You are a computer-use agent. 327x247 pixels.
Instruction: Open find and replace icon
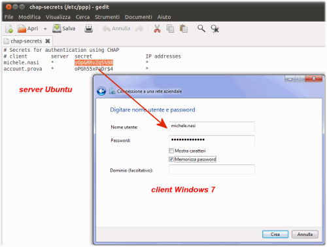coord(215,29)
